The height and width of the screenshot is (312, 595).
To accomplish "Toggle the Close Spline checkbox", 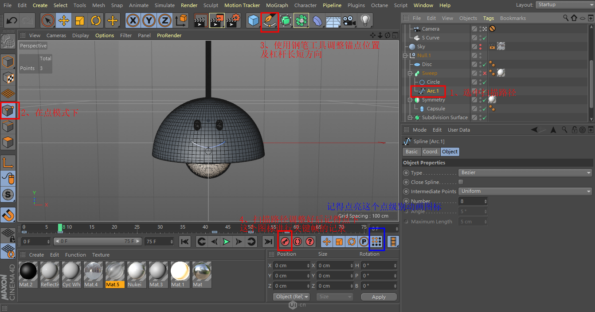I will pos(461,182).
